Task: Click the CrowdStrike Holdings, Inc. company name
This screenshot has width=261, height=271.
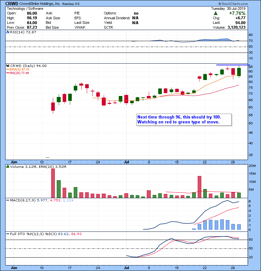Action: coord(40,4)
